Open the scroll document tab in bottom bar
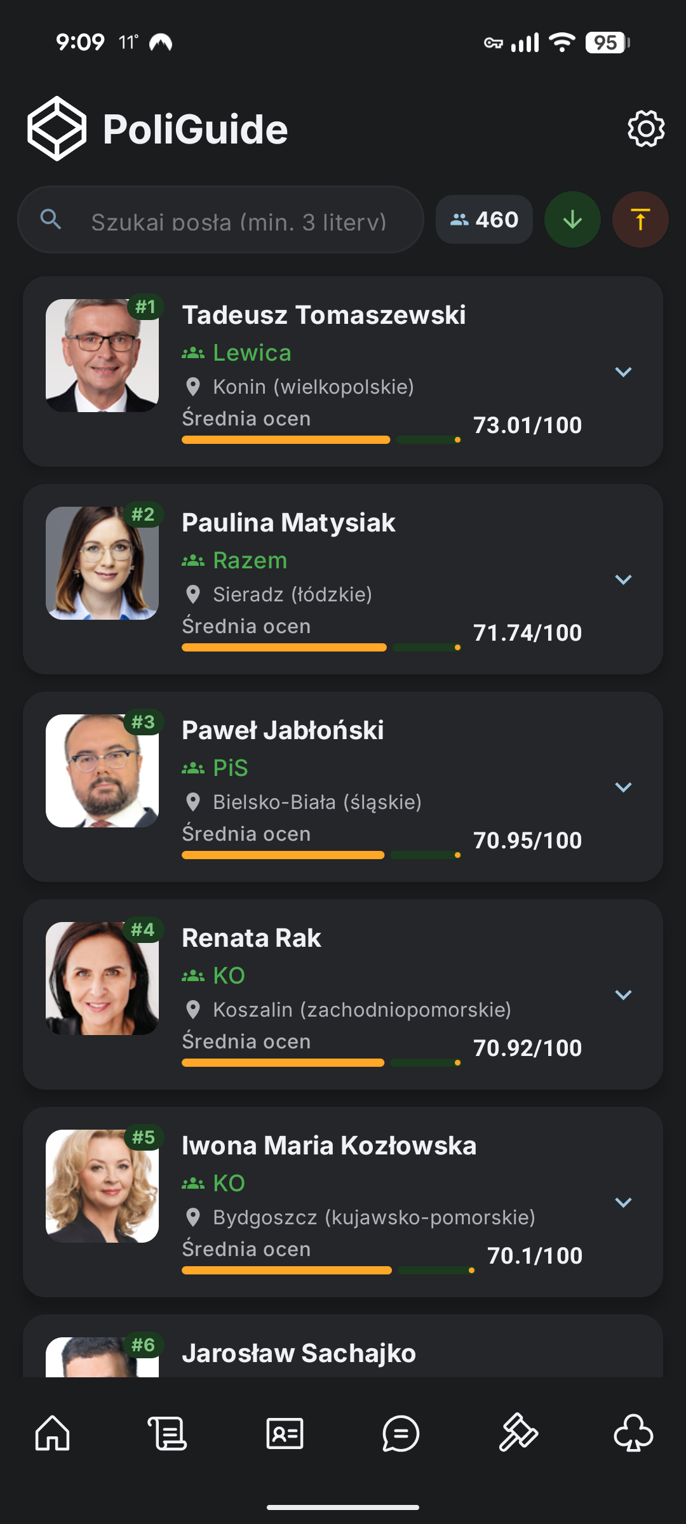The height and width of the screenshot is (1524, 686). click(168, 1433)
